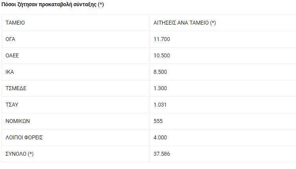Click the total value 37.586
This screenshot has width=296, height=169.
pos(162,154)
